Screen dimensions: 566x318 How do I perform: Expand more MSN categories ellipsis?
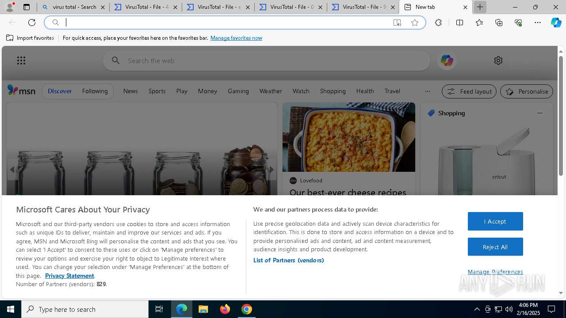click(x=427, y=91)
